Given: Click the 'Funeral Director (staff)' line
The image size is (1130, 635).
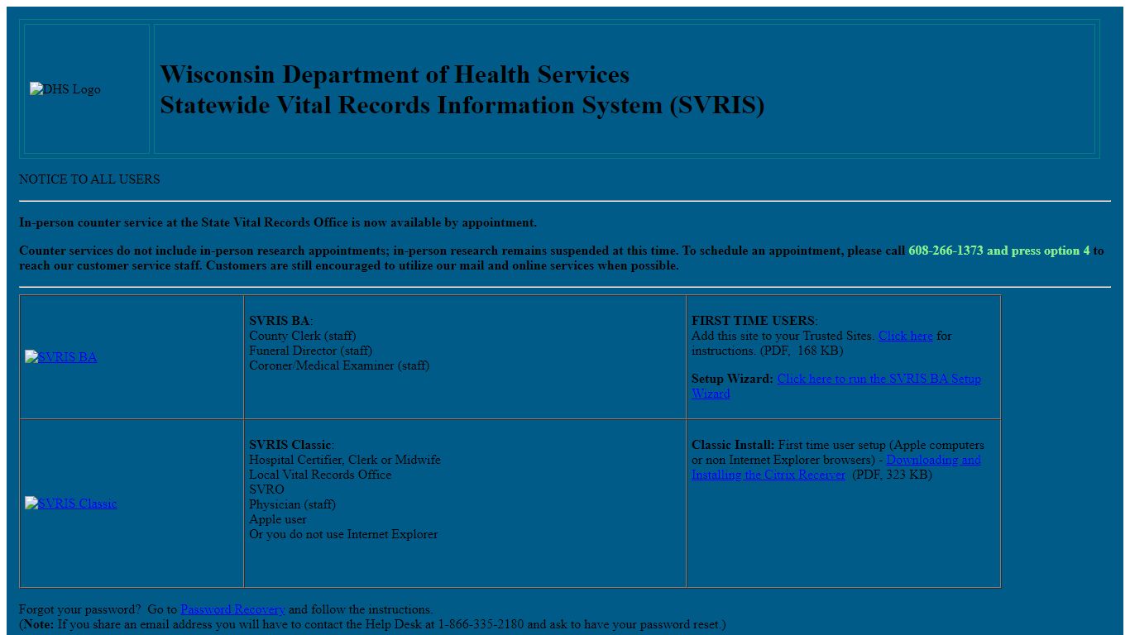Looking at the screenshot, I should 310,351.
